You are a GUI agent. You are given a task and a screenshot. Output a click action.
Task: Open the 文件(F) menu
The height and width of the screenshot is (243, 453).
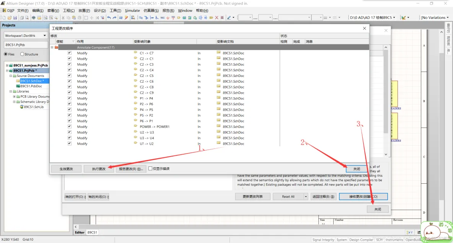23,10
